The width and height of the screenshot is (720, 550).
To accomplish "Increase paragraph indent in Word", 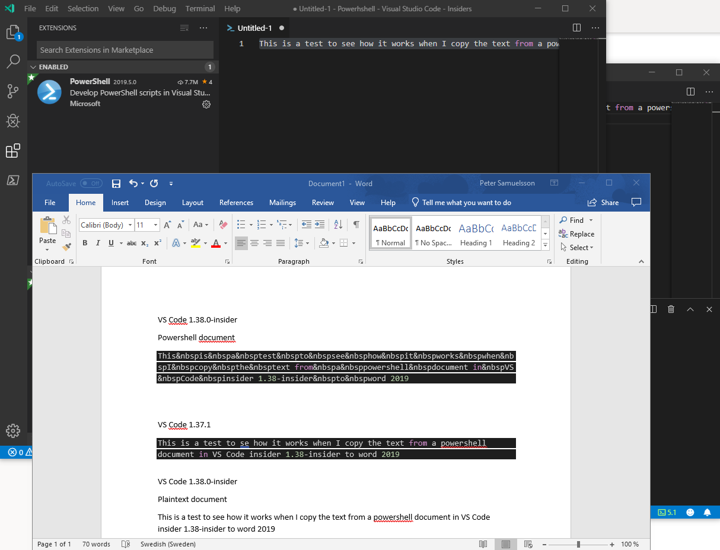I will [x=320, y=225].
